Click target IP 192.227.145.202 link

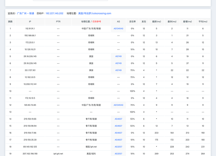click(x=54, y=13)
